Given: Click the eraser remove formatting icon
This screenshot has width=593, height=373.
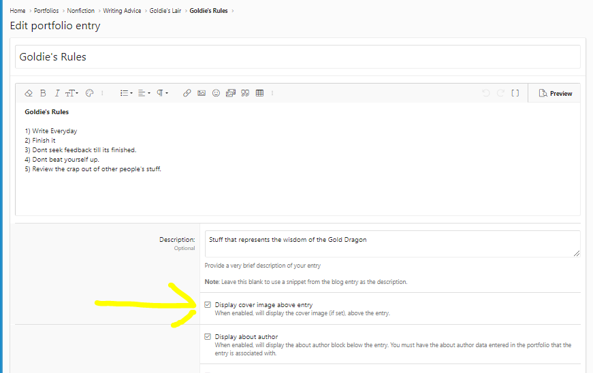Looking at the screenshot, I should 29,93.
